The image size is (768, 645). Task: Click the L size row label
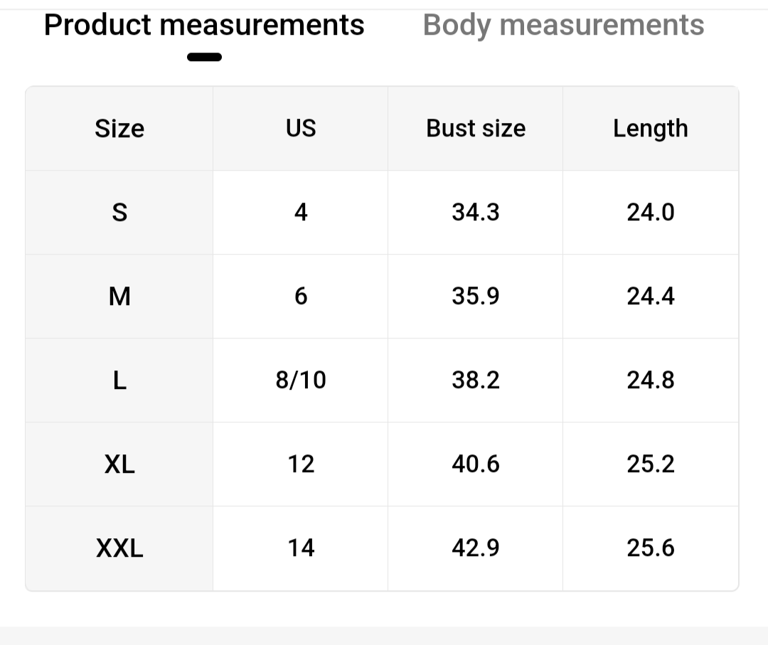[x=119, y=380]
